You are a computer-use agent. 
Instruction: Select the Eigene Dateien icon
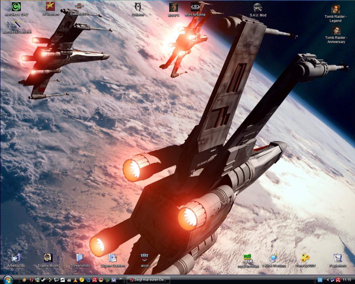[113, 260]
